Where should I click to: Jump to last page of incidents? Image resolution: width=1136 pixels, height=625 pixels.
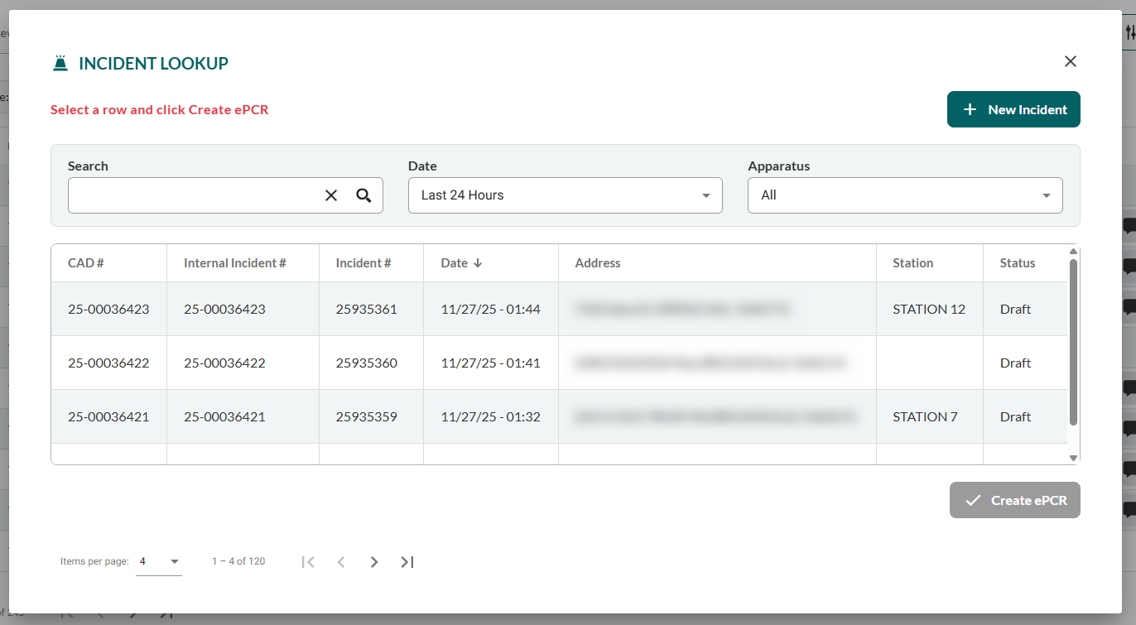click(x=407, y=562)
